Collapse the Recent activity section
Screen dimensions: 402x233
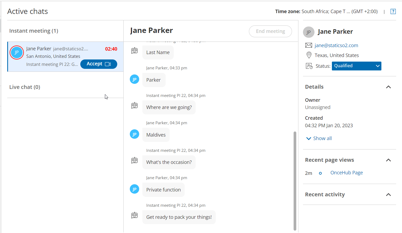tap(388, 195)
